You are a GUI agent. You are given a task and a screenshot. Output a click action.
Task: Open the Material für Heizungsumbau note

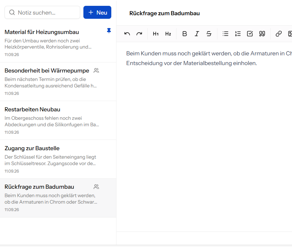pyautogui.click(x=58, y=43)
